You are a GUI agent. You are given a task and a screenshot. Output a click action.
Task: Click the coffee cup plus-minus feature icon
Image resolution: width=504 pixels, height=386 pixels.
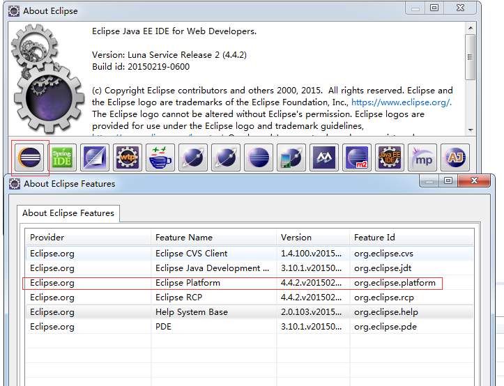coord(160,157)
